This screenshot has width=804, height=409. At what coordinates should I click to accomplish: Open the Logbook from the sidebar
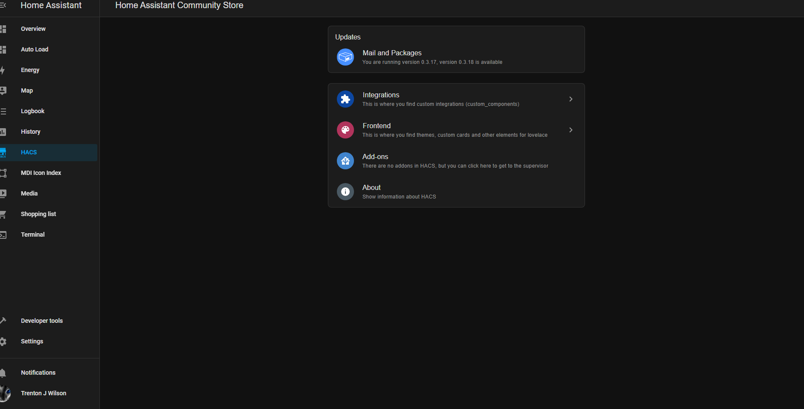point(32,111)
